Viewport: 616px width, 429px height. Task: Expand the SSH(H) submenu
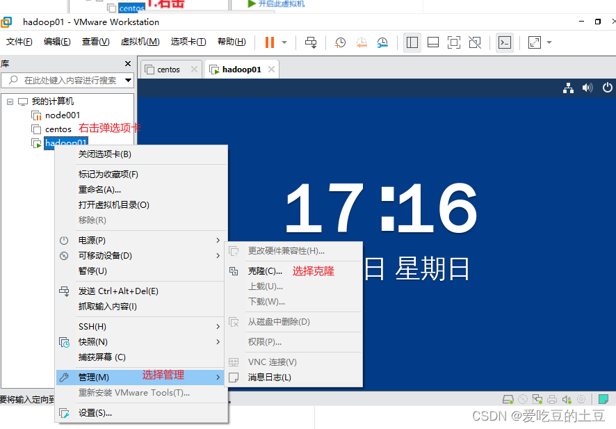(142, 327)
